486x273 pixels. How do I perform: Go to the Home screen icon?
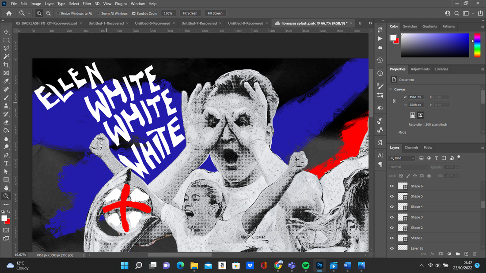pyautogui.click(x=9, y=13)
